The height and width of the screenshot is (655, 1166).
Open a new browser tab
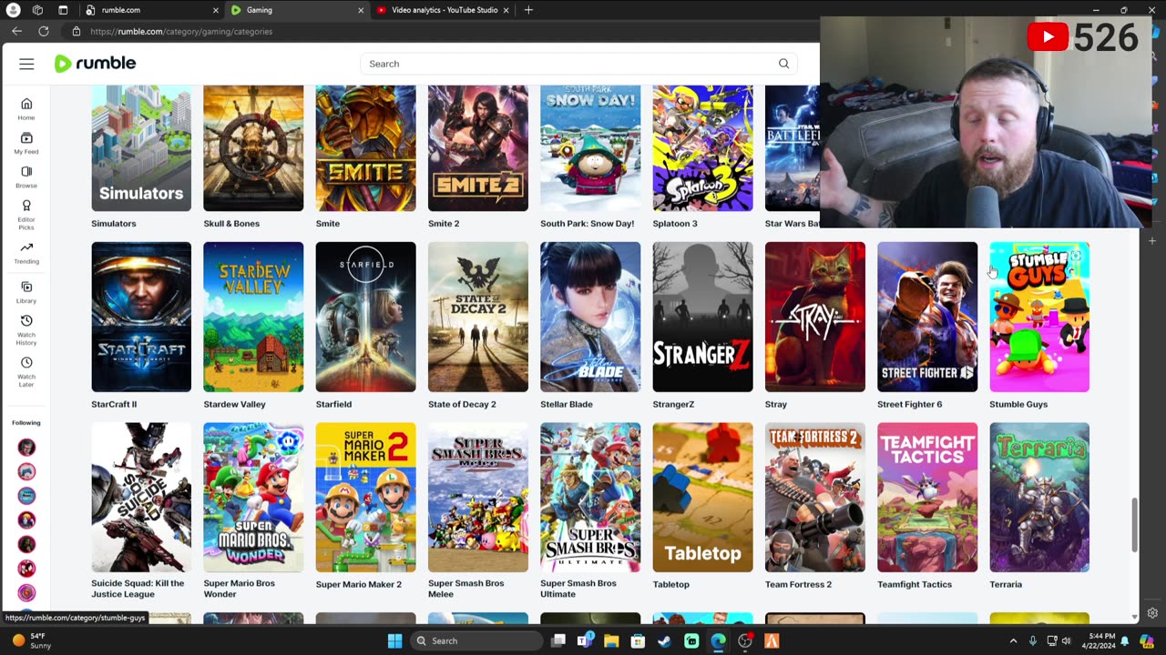528,10
